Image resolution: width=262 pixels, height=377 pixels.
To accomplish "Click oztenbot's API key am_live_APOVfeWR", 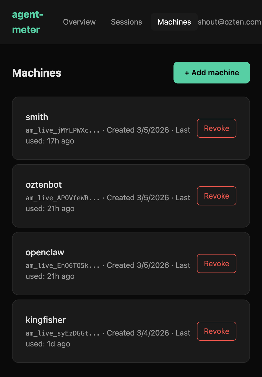I will [x=62, y=198].
